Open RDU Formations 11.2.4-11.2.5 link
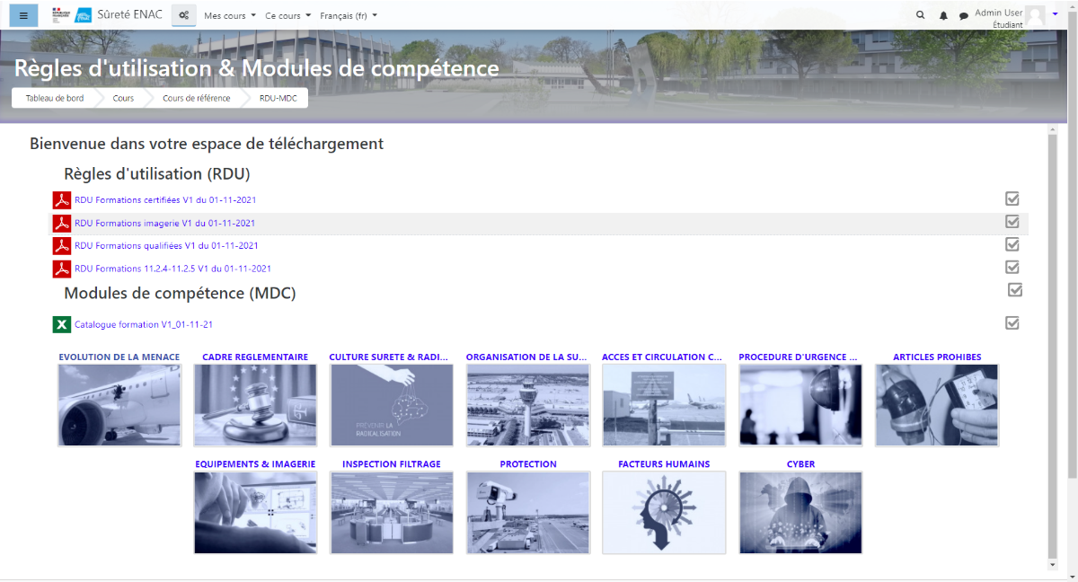The height and width of the screenshot is (582, 1078). click(172, 269)
